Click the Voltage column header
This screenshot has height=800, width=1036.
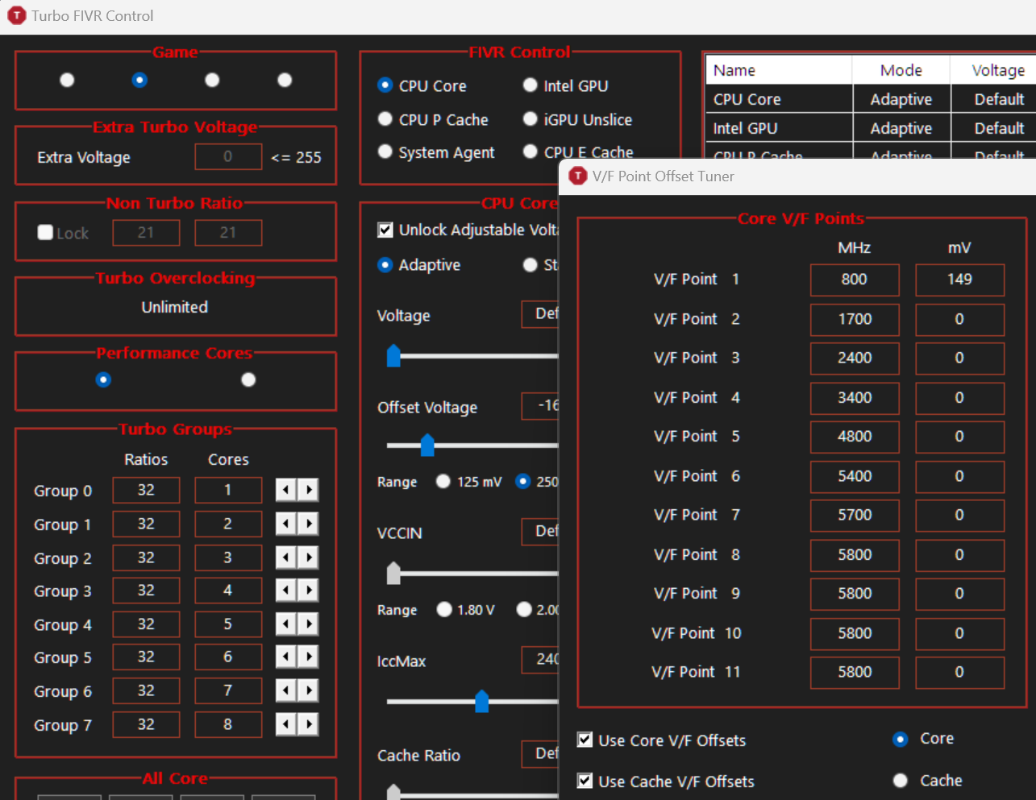(993, 70)
